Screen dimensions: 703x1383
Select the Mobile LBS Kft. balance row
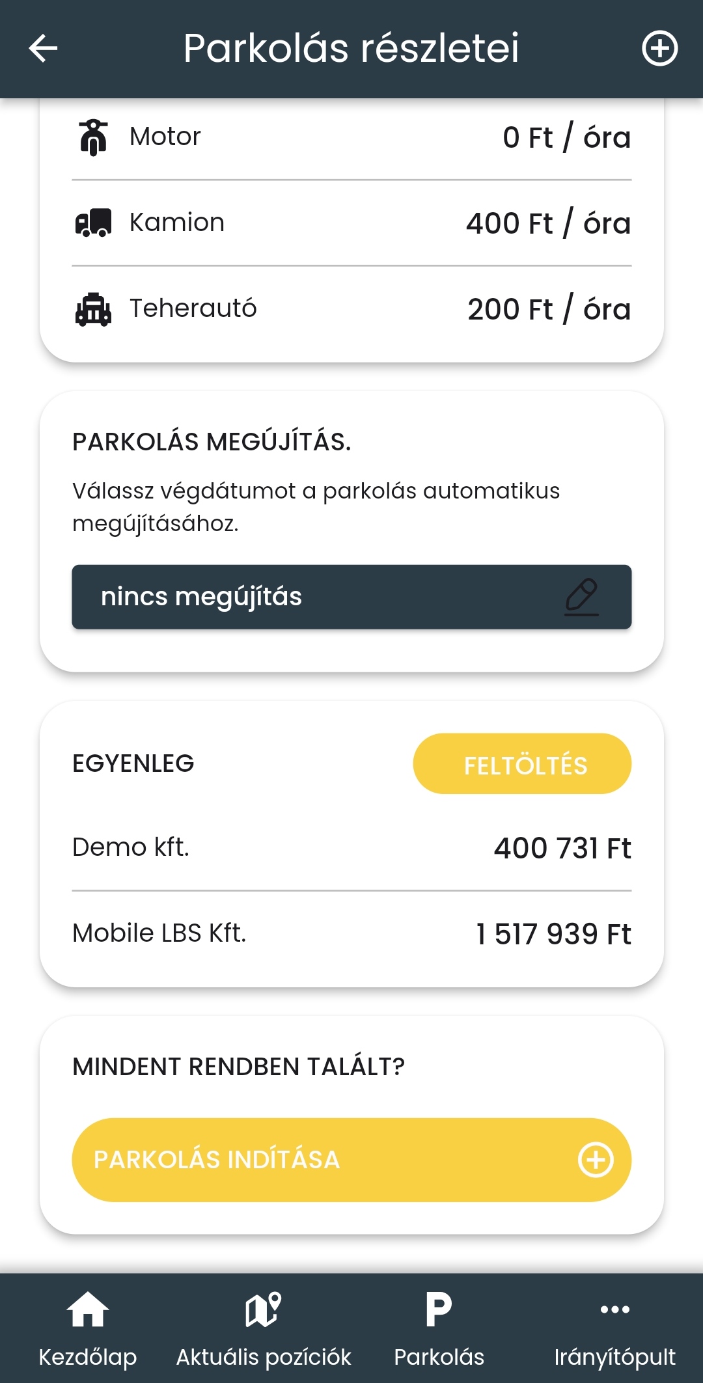[x=351, y=934]
